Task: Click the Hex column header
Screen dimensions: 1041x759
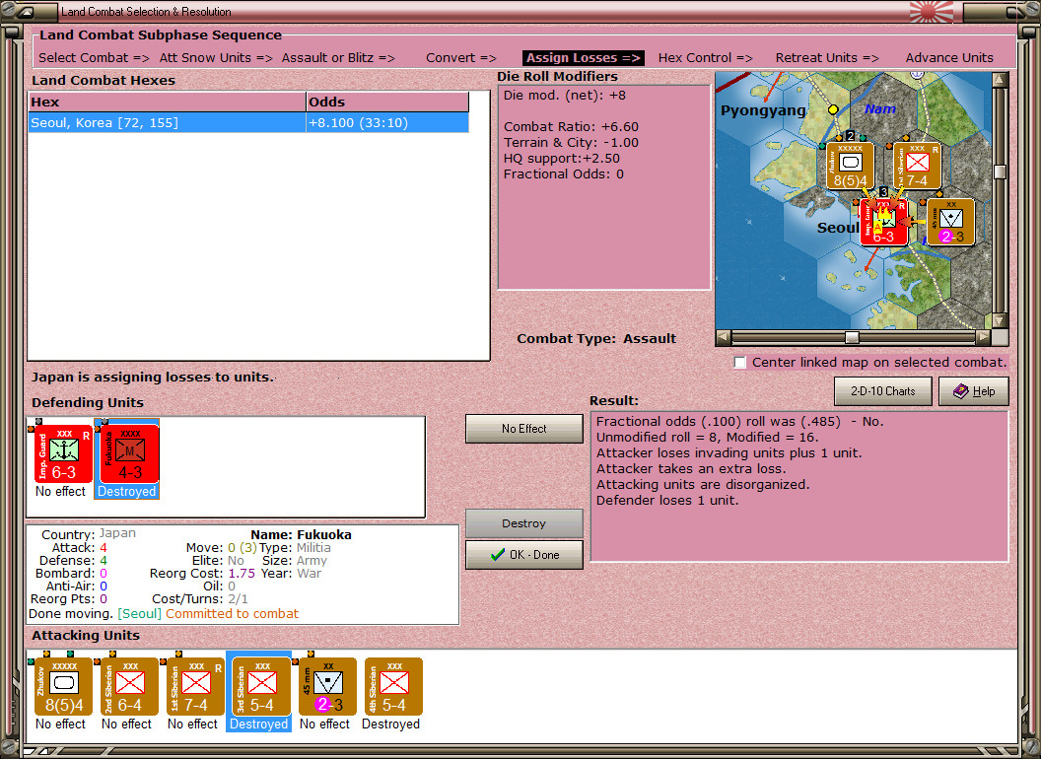Action: 167,103
